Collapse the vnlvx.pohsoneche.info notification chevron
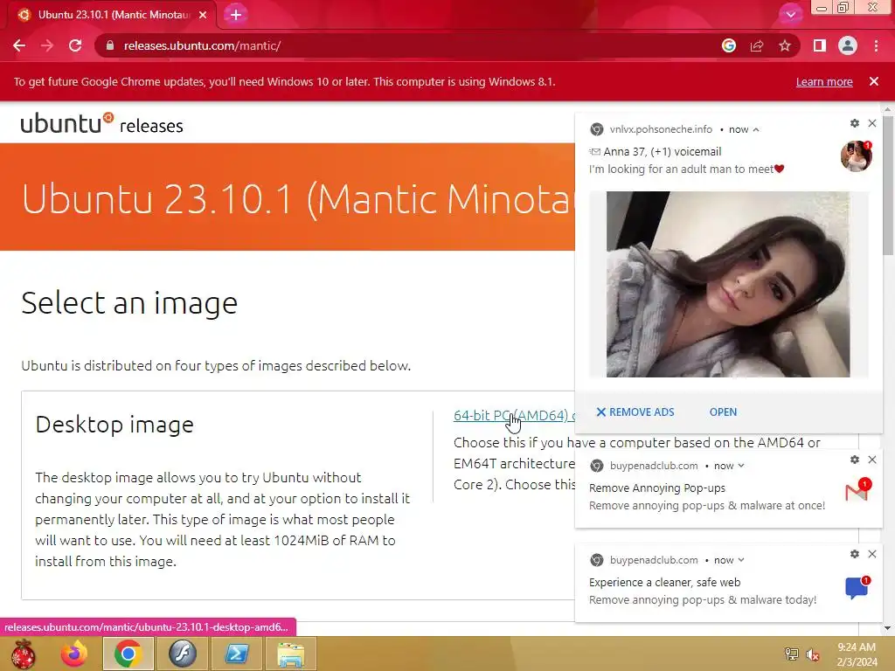 [x=756, y=129]
